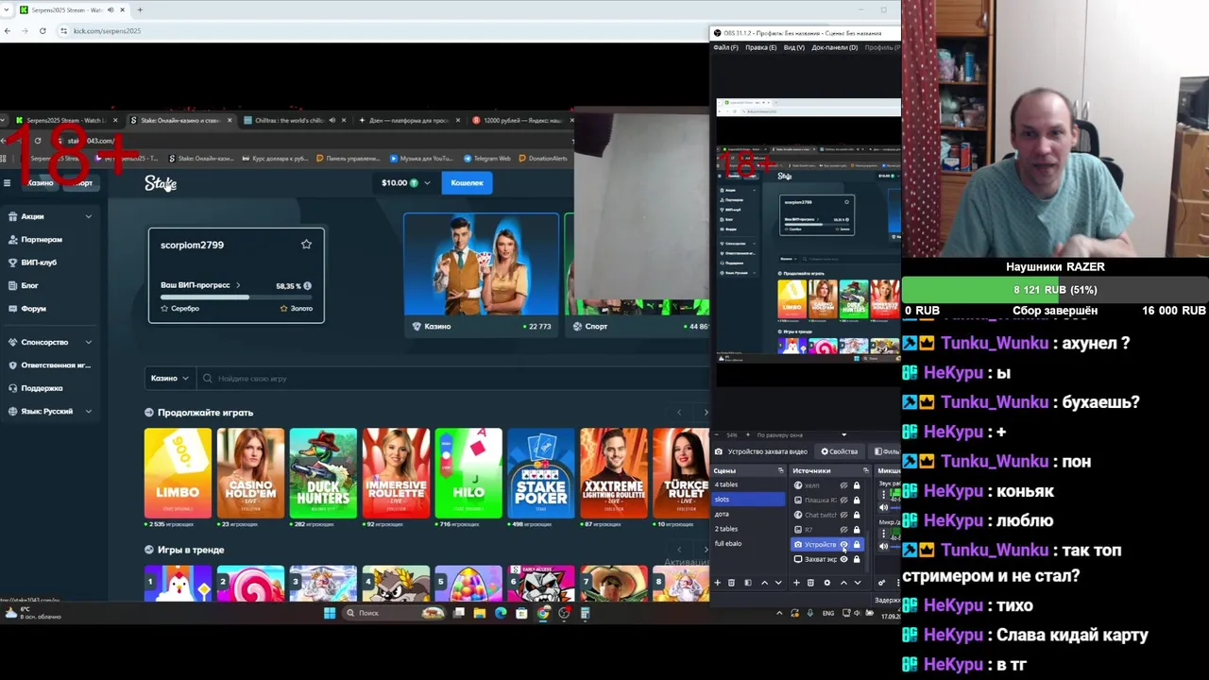Open the Партнерам sidebar link
The width and height of the screenshot is (1209, 680).
[x=42, y=240]
